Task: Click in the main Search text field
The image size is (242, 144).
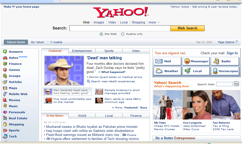Action: coord(120,28)
